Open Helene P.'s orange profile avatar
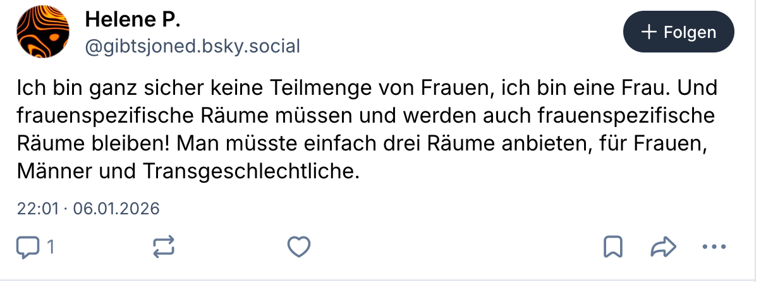 [42, 32]
